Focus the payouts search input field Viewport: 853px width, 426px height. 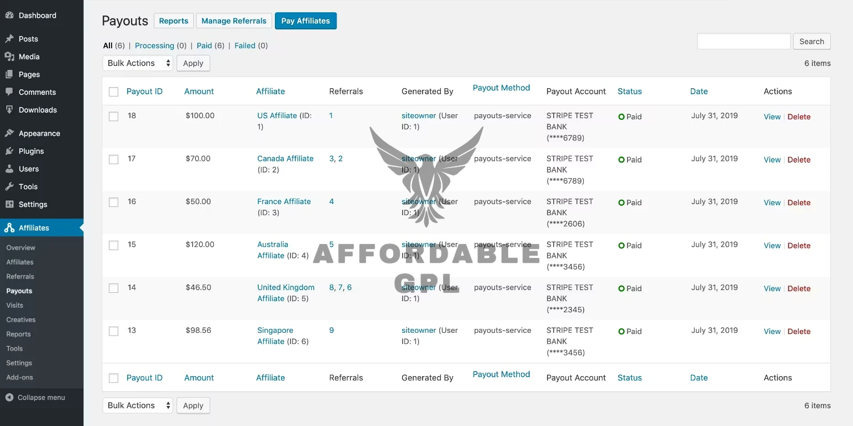point(744,42)
